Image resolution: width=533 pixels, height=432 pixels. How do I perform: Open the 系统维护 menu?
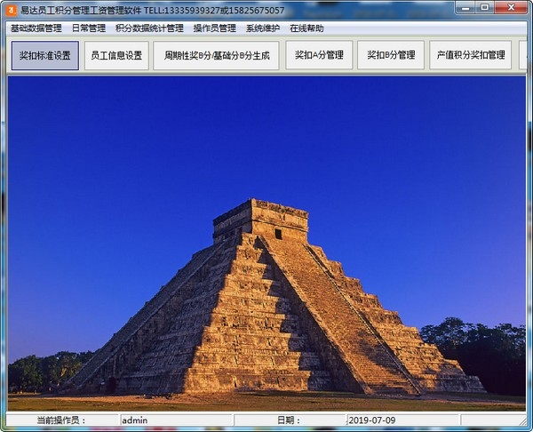(x=263, y=28)
